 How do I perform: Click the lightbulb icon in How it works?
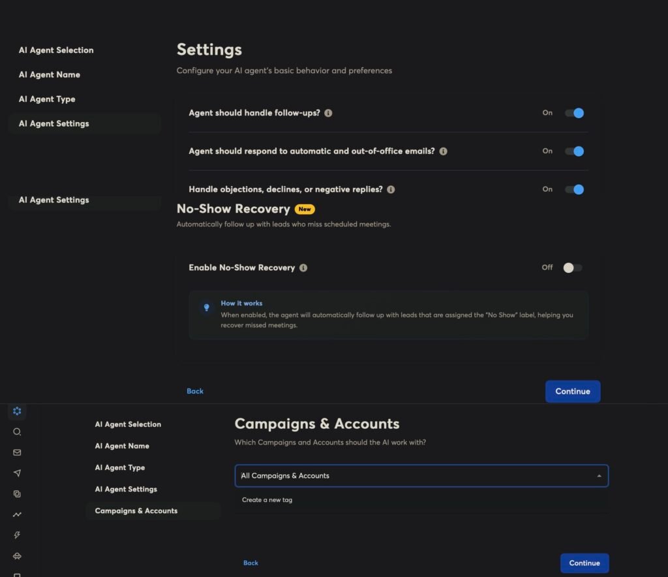(207, 307)
